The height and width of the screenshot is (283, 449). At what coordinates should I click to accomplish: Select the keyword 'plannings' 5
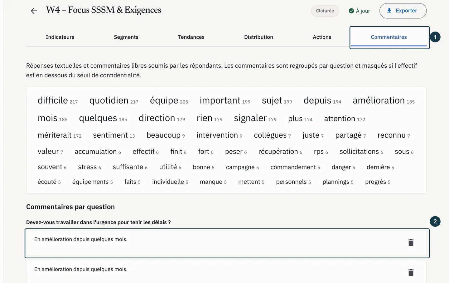338,182
